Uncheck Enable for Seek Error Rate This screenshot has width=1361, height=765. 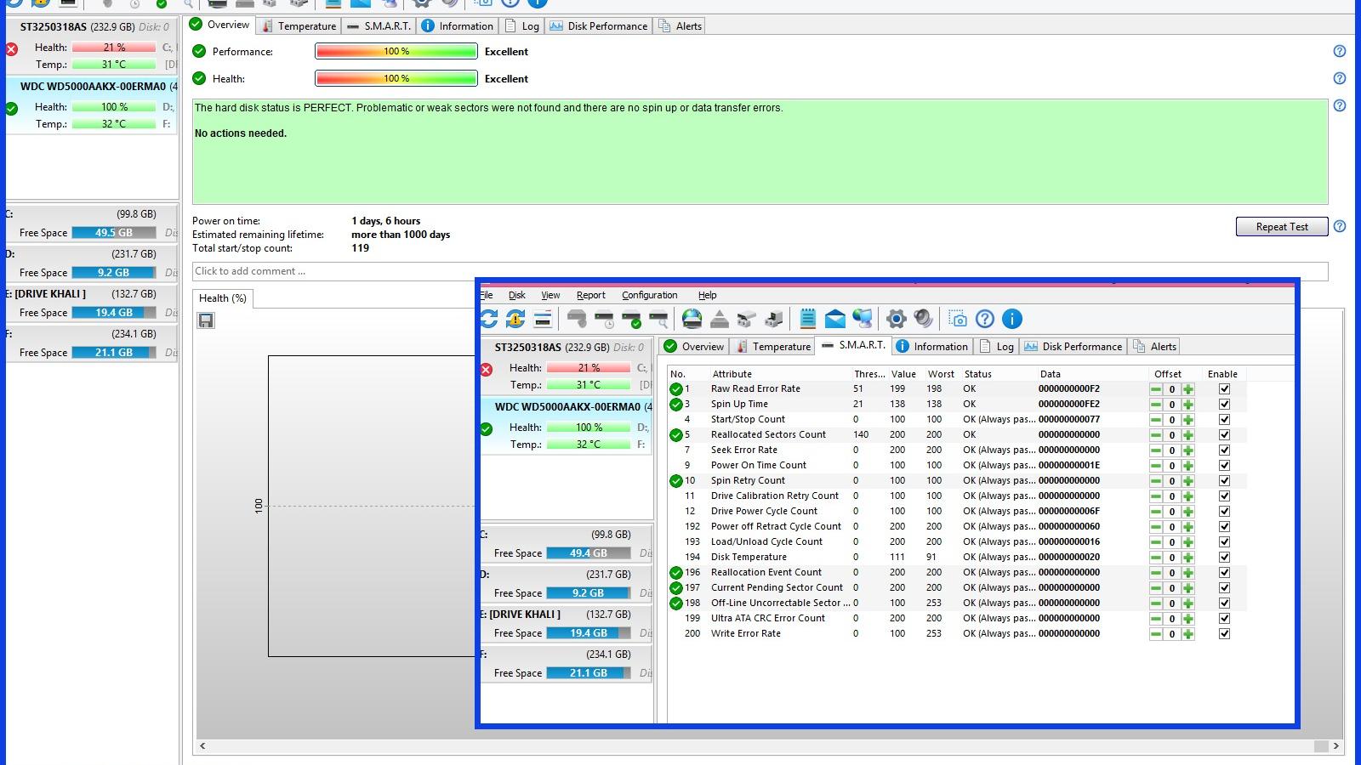click(1224, 450)
